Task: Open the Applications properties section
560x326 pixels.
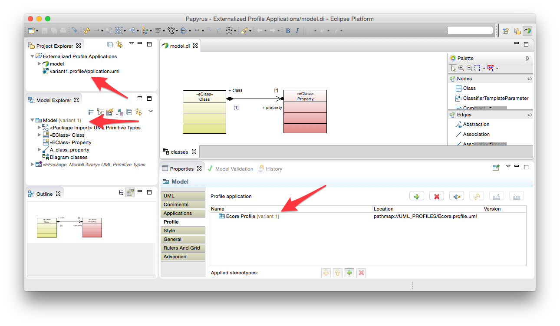Action: click(182, 213)
